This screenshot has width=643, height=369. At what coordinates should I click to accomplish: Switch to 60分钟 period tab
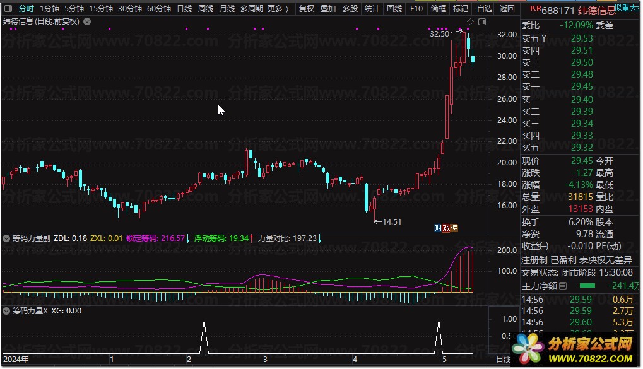(159, 9)
